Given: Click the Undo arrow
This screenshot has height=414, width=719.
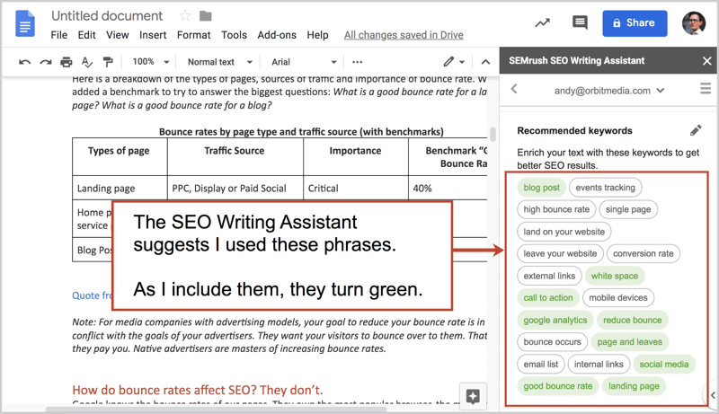Looking at the screenshot, I should [x=24, y=62].
